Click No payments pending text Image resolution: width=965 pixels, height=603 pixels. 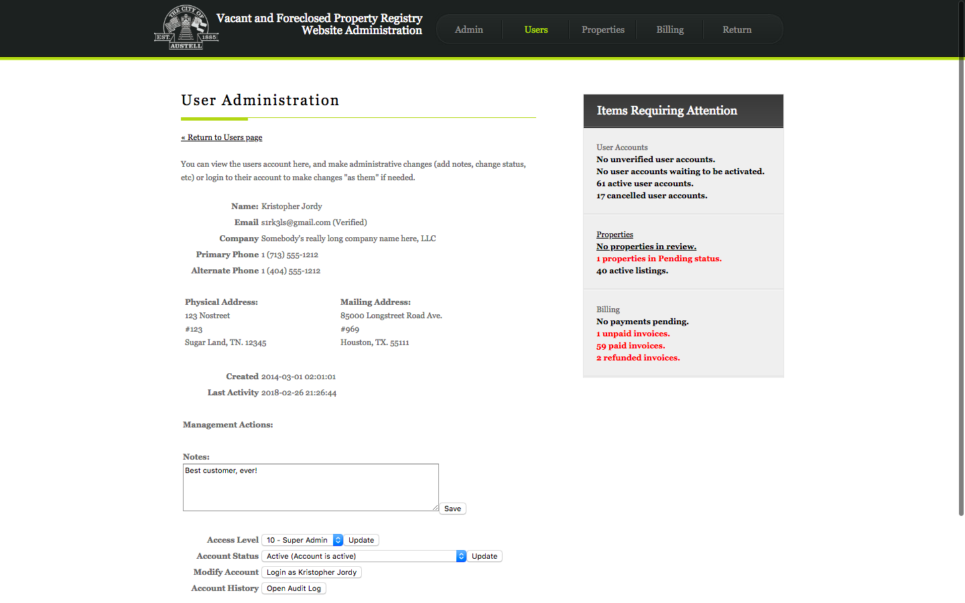pyautogui.click(x=642, y=322)
